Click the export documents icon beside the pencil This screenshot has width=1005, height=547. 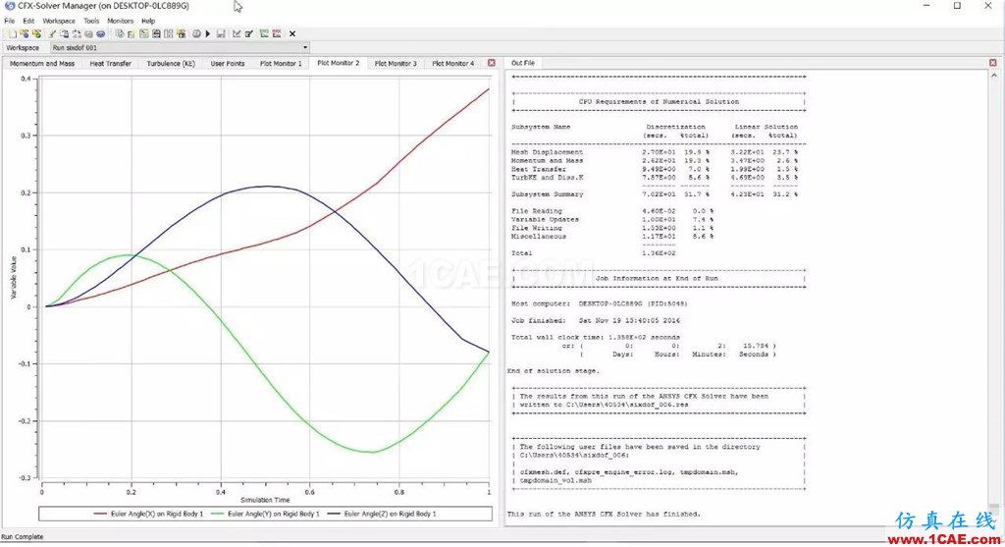(x=64, y=34)
